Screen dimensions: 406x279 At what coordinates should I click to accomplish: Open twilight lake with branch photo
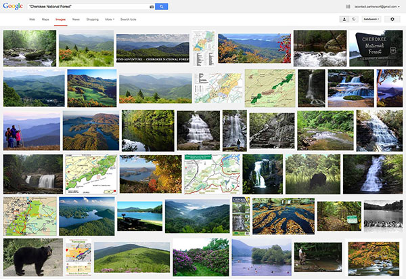click(x=390, y=88)
